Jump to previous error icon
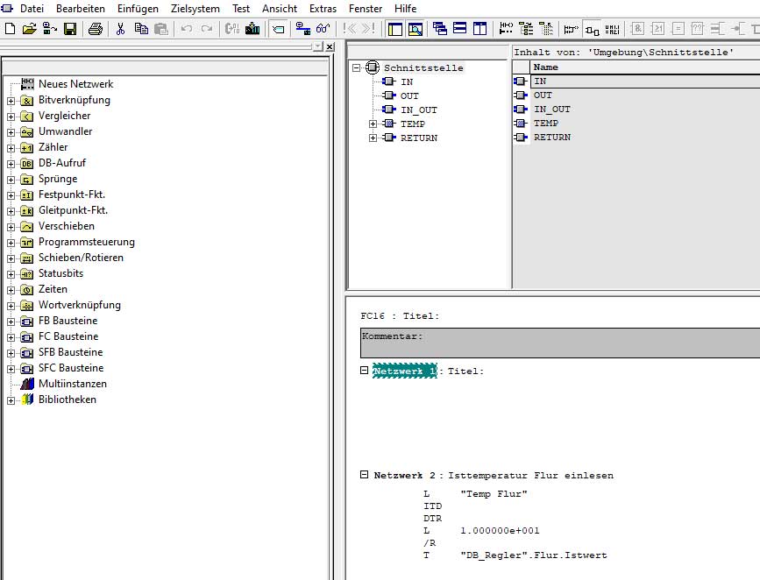 click(x=349, y=29)
